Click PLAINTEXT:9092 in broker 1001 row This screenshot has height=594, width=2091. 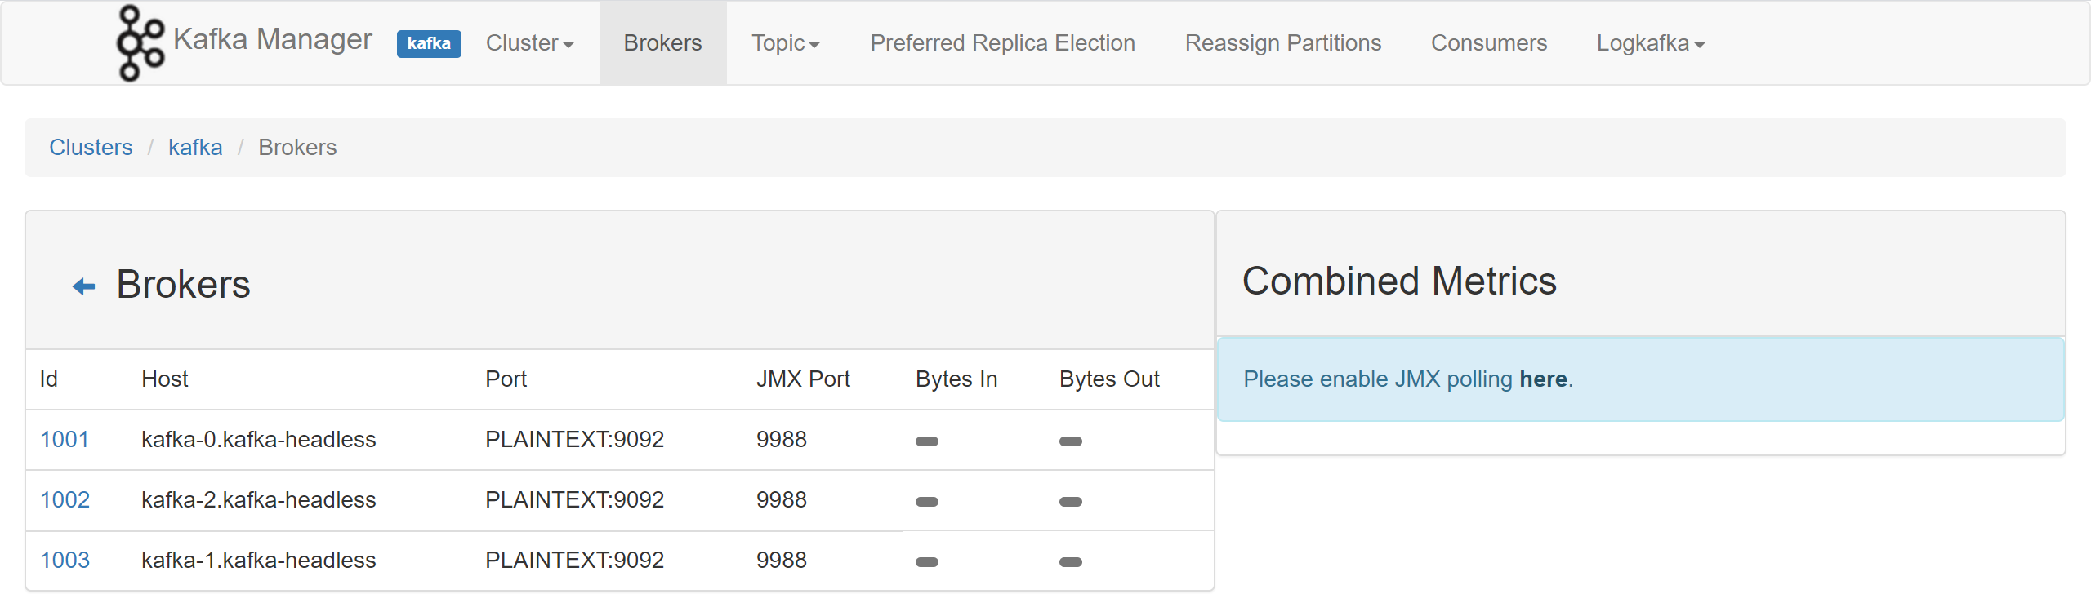coord(574,440)
